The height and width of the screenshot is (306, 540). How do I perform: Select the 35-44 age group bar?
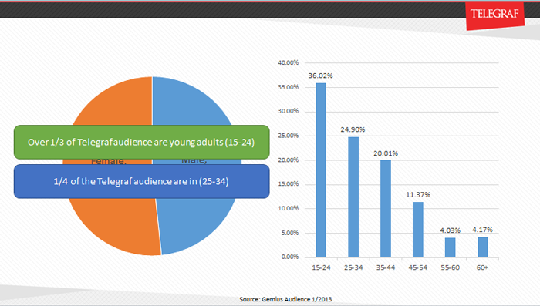386,209
